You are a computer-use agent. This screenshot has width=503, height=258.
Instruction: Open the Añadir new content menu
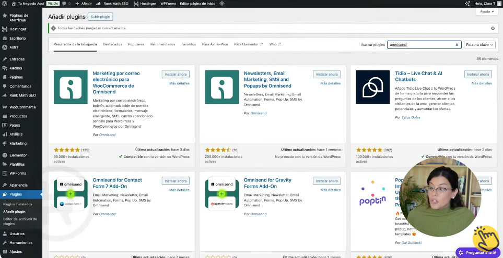click(84, 4)
